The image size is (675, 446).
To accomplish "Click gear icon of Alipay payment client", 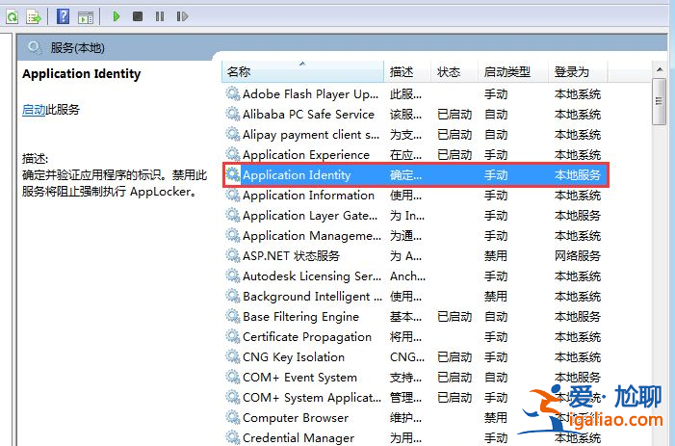I will (x=232, y=134).
